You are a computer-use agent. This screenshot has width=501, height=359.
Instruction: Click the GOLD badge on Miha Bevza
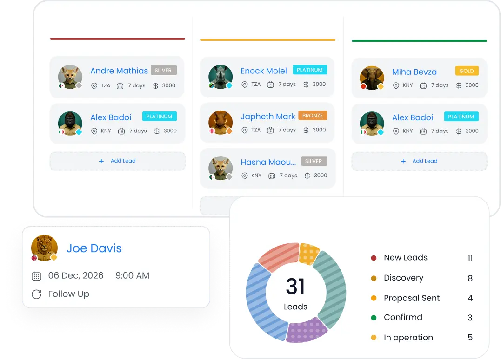point(467,71)
